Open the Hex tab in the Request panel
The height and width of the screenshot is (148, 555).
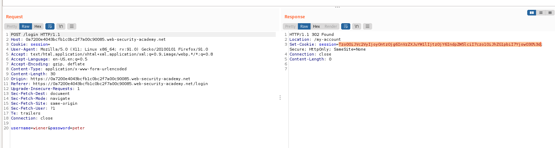point(38,26)
